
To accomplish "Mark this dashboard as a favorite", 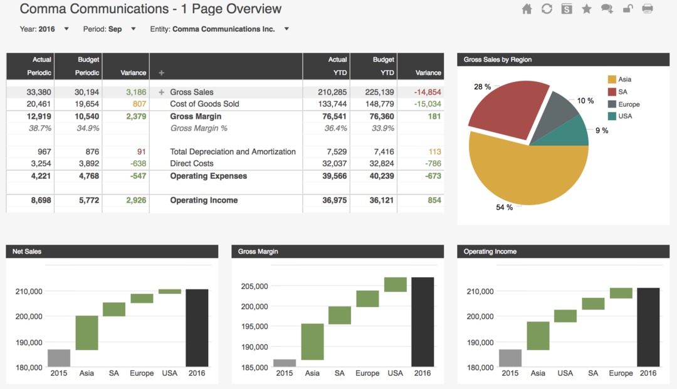I will coord(587,9).
